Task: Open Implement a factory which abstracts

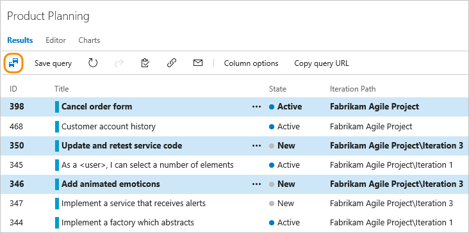Action: (x=128, y=223)
